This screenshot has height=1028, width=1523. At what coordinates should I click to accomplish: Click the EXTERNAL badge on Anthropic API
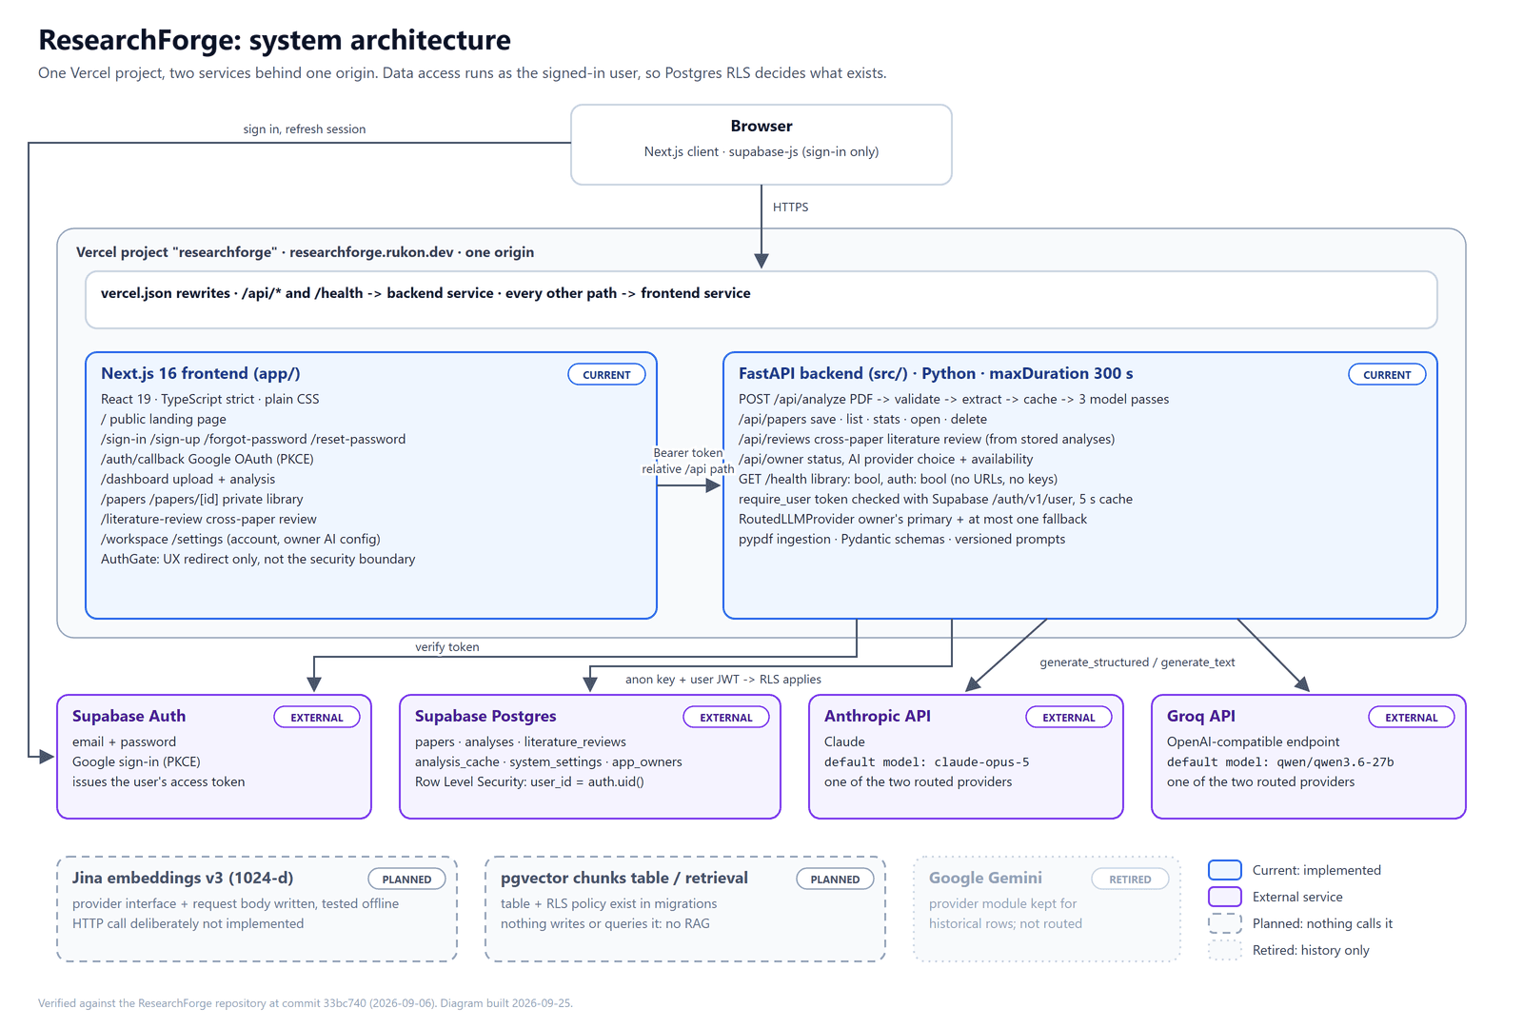1069,717
